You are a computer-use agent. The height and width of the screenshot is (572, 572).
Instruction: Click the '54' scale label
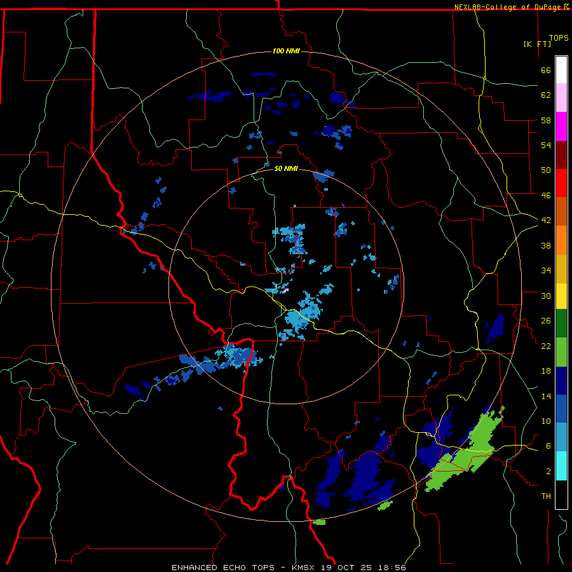pyautogui.click(x=546, y=145)
